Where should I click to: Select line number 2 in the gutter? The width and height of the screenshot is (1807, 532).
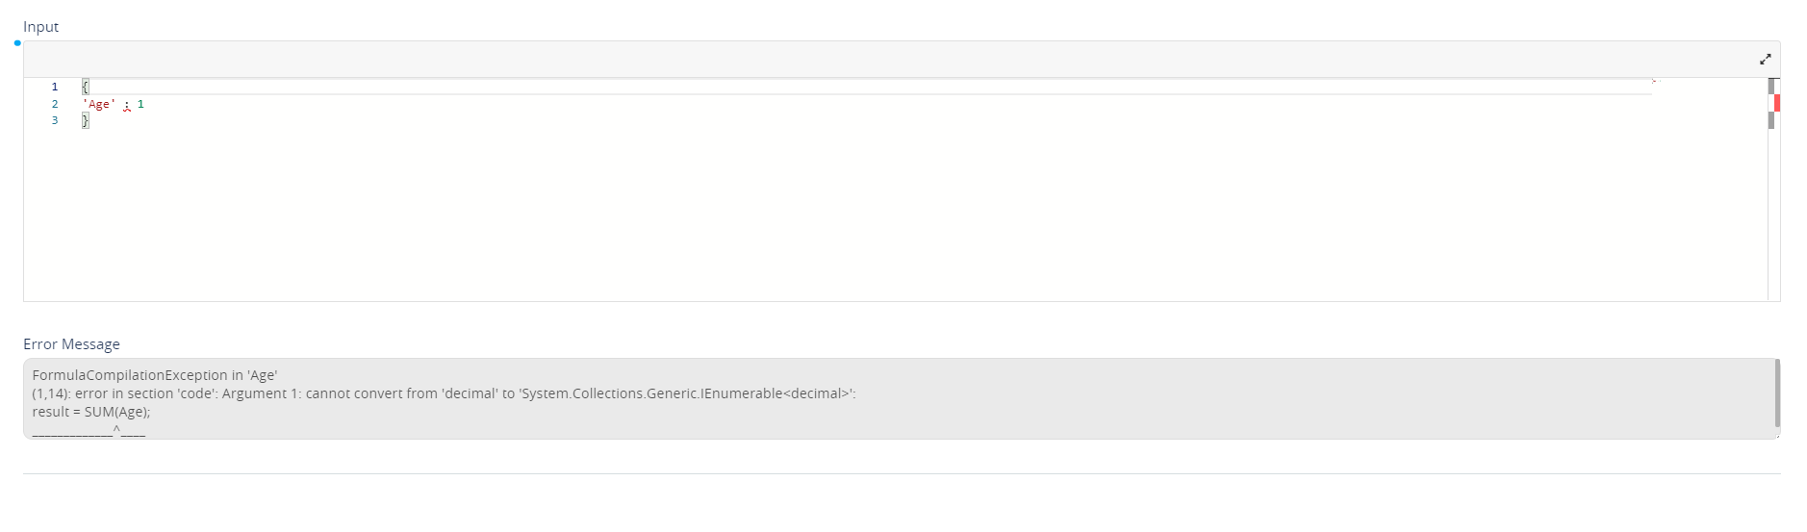(55, 104)
